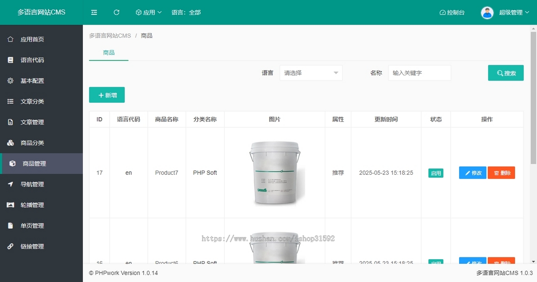Click the 多语言网站CMS 1.0.3 footer text

pyautogui.click(x=504, y=273)
